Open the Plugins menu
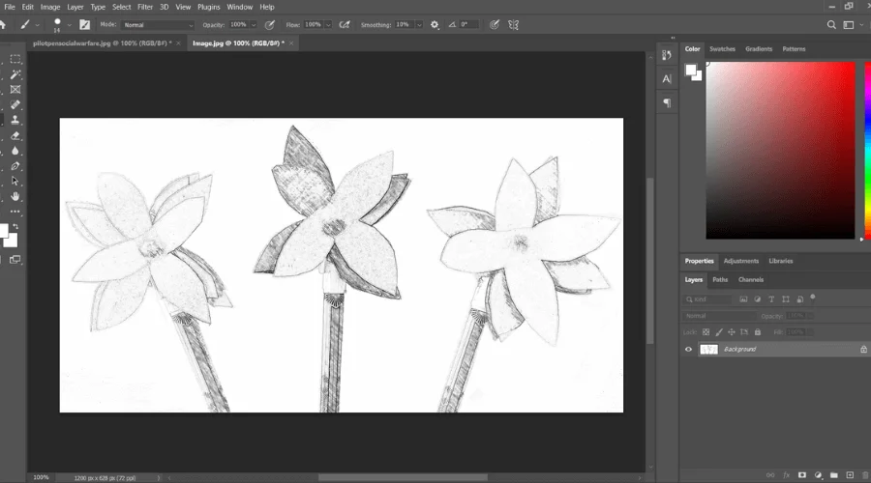This screenshot has width=871, height=483. point(209,7)
